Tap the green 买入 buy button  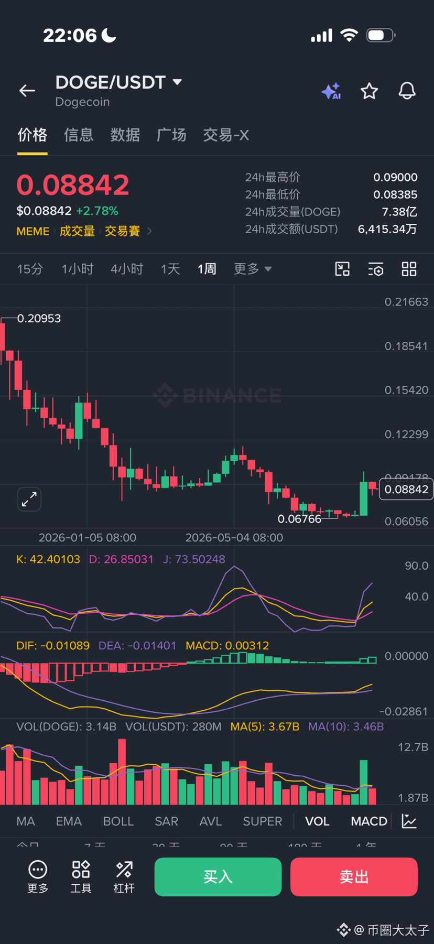218,877
